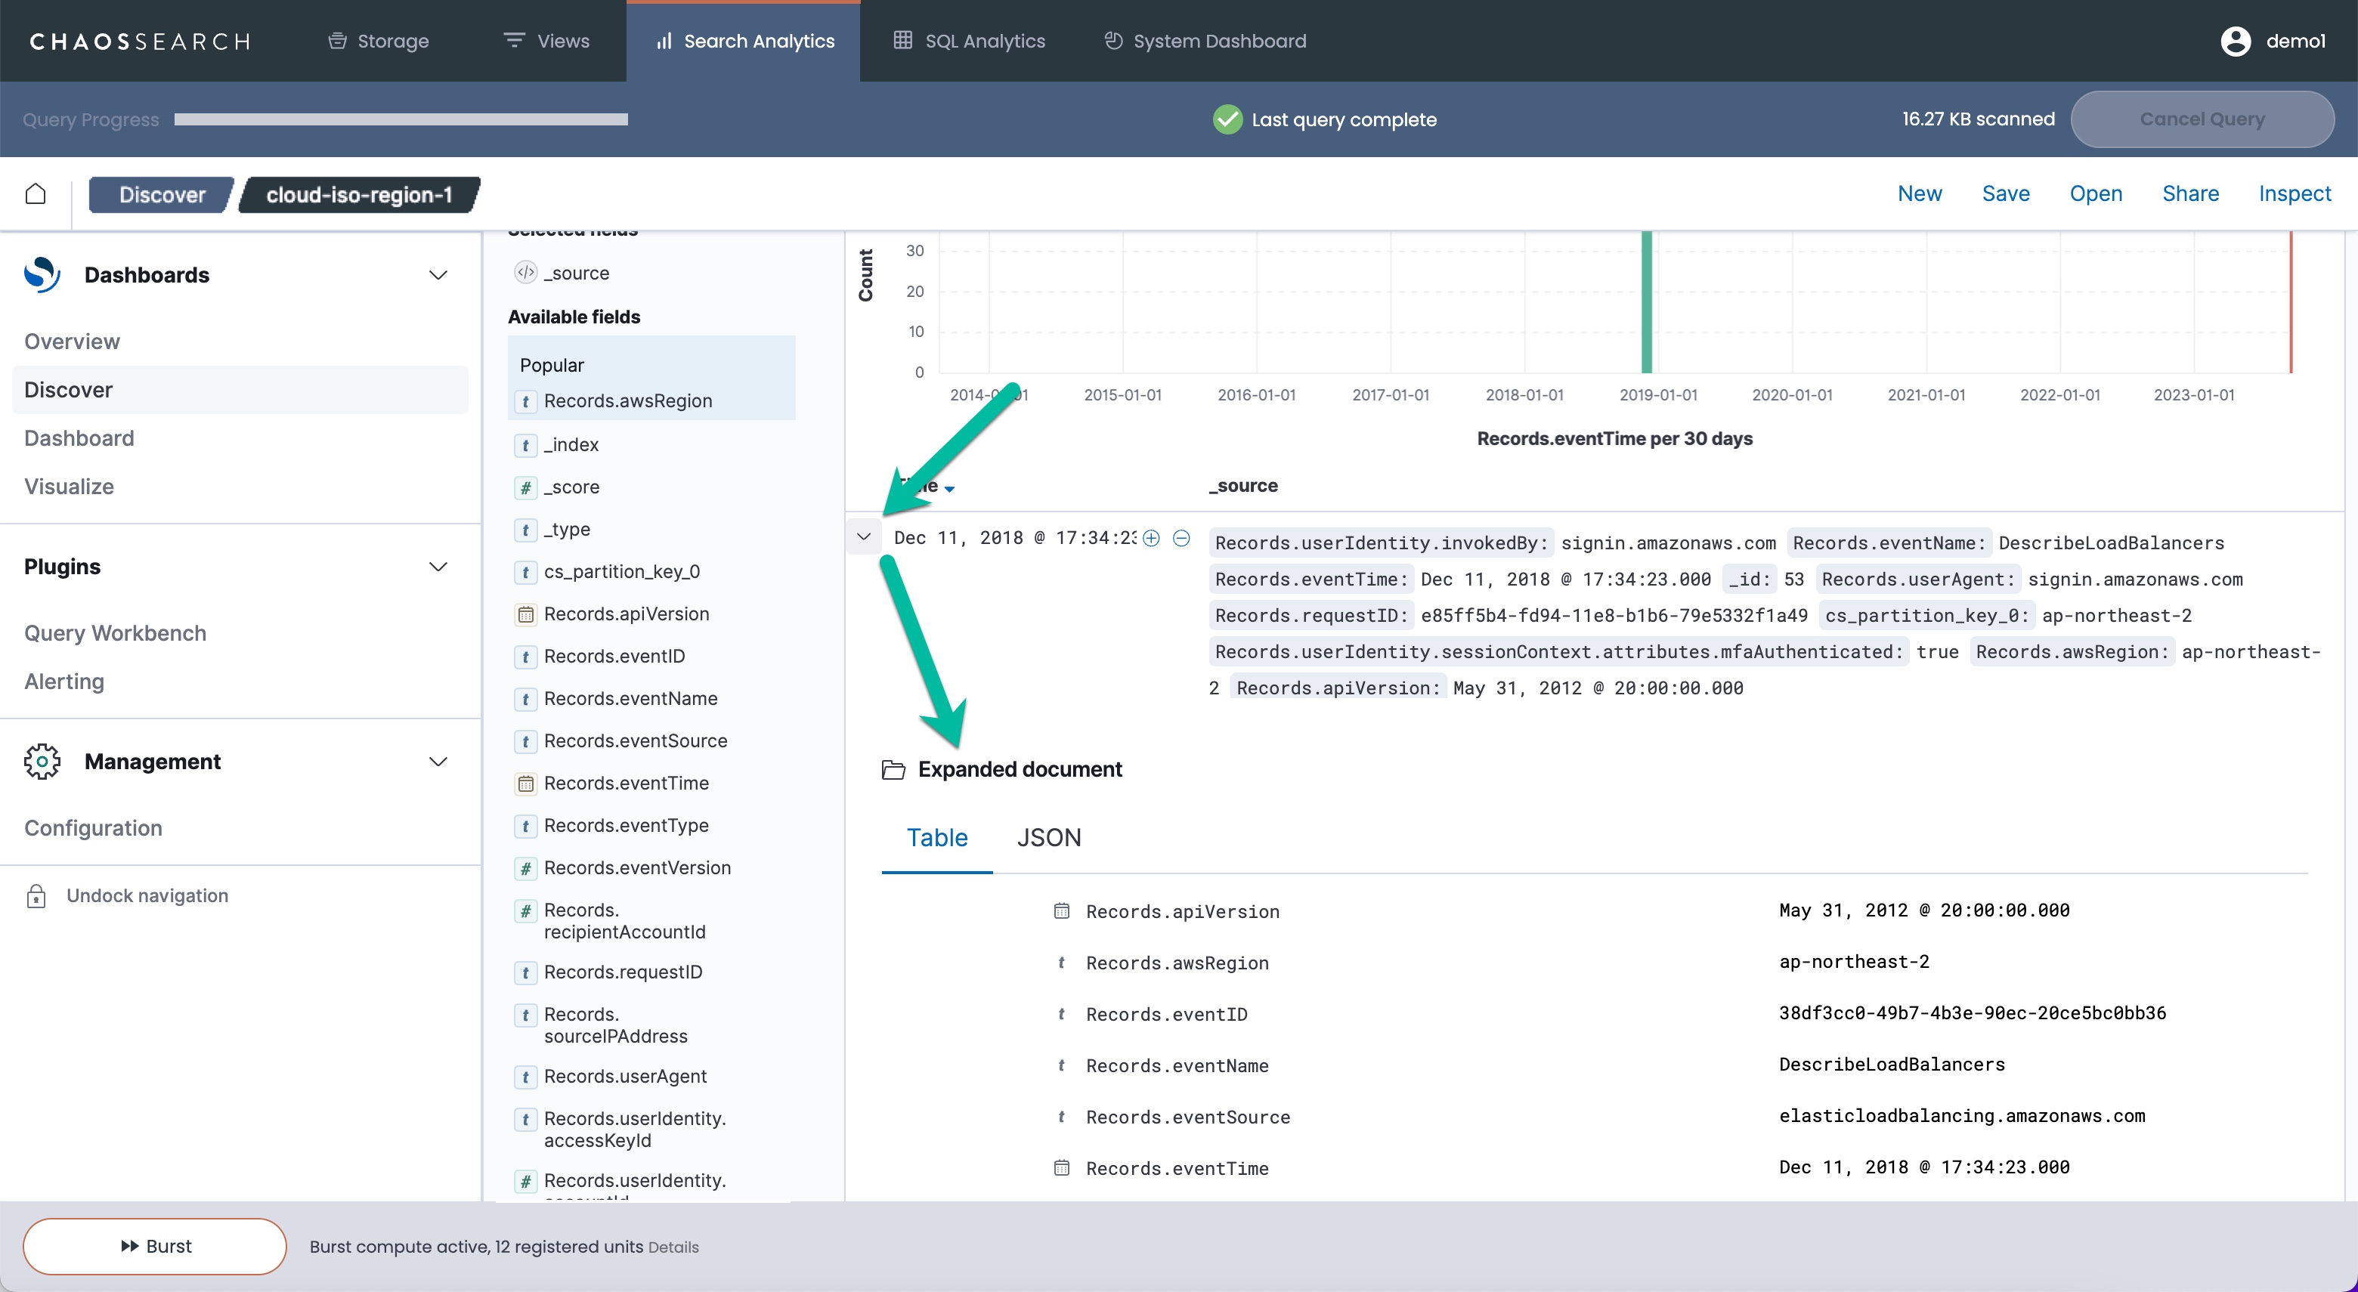
Task: Select the cs_partition_key_0 field
Action: click(621, 572)
